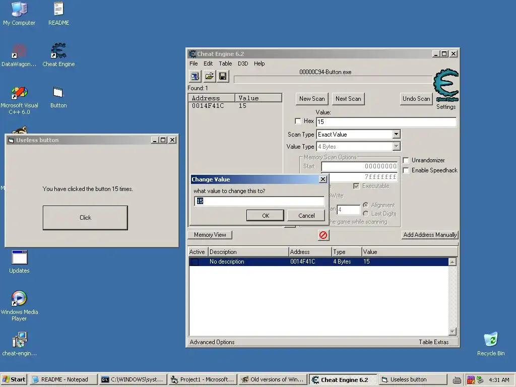Open the D3D menu
Viewport: 516px width, 387px height.
[243, 63]
